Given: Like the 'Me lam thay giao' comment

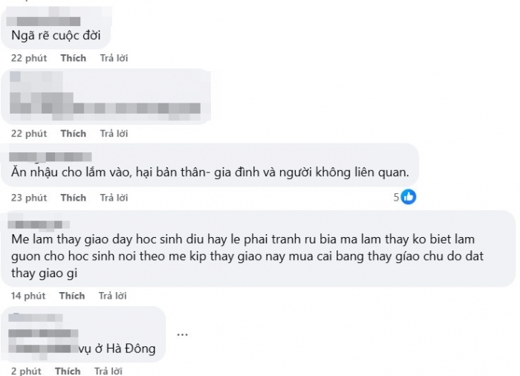Looking at the screenshot, I should click(x=72, y=296).
